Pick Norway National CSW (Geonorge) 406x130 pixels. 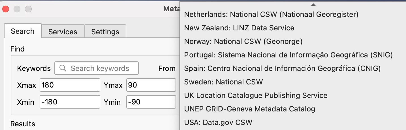click(243, 41)
